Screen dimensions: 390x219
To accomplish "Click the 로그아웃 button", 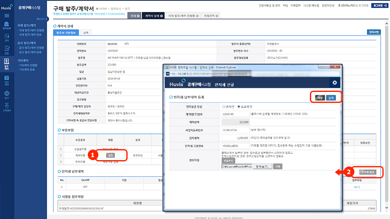I will (379, 6).
